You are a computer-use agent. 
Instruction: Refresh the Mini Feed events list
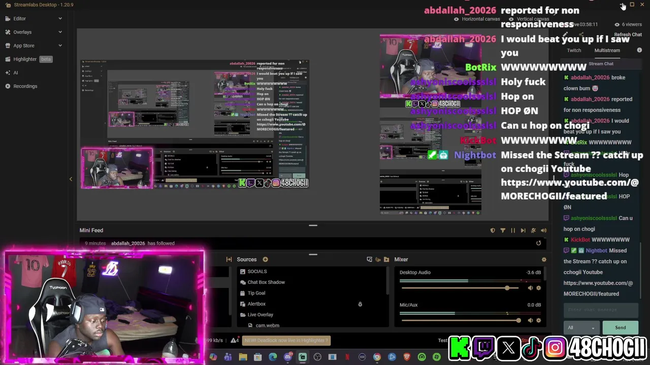[539, 243]
